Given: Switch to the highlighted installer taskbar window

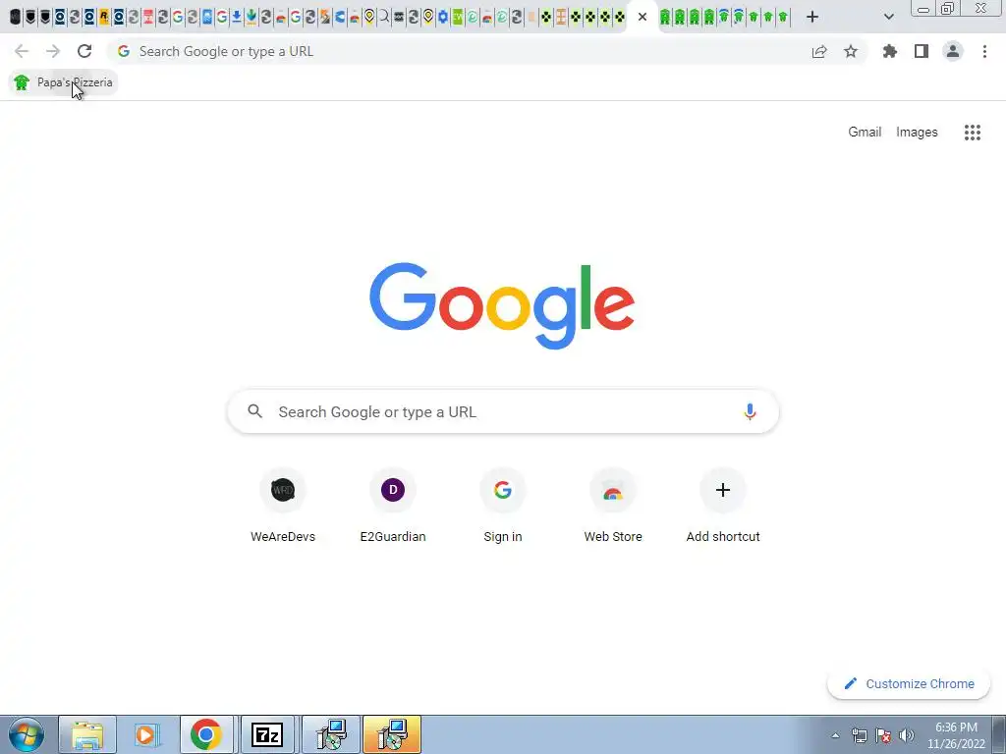Looking at the screenshot, I should point(392,734).
